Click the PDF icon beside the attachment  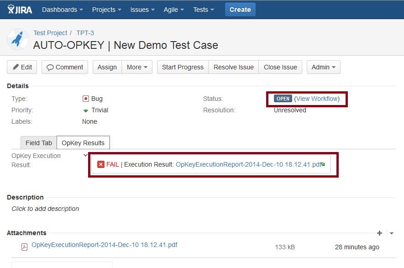[x=24, y=247]
